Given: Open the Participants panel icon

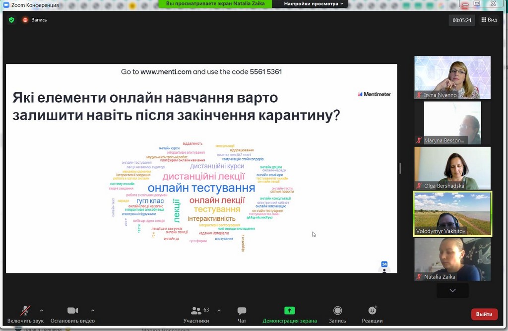Looking at the screenshot, I should coord(196,311).
